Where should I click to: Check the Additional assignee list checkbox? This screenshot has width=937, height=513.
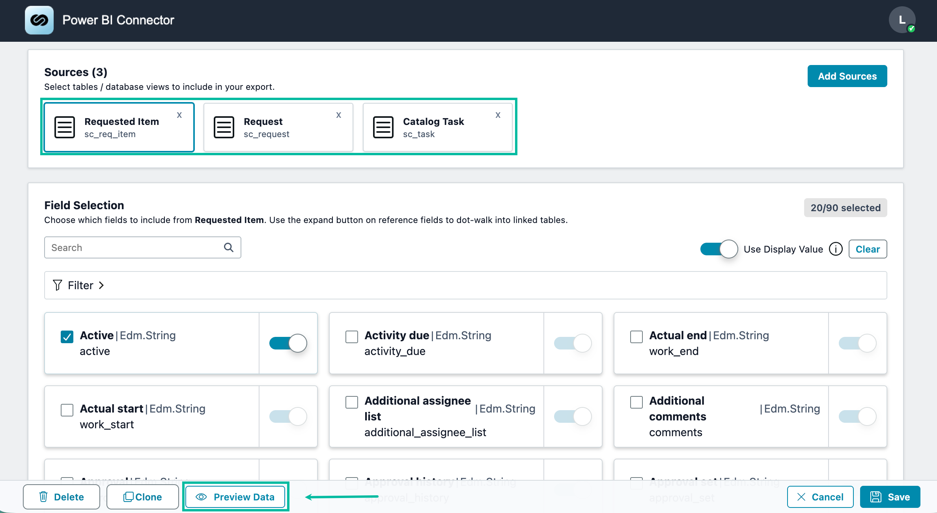[352, 402]
